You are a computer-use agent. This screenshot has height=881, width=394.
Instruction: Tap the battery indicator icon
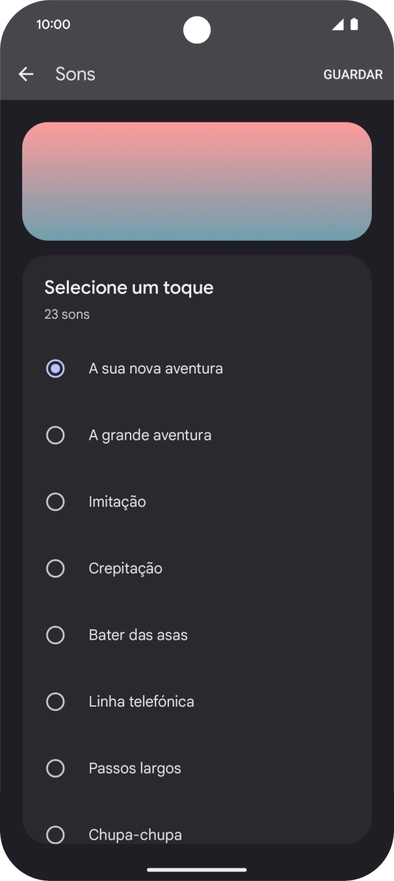click(x=355, y=24)
